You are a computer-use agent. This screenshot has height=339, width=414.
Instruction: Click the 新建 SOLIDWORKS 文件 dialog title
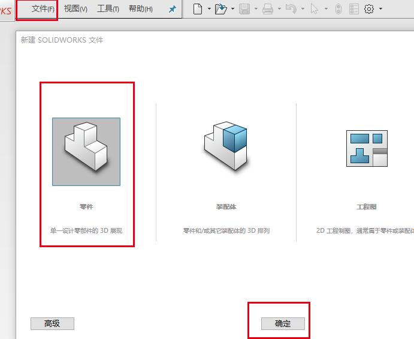coord(62,40)
